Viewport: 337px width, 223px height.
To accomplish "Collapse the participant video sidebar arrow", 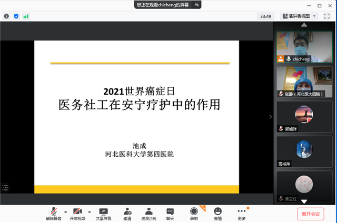I will point(271,117).
